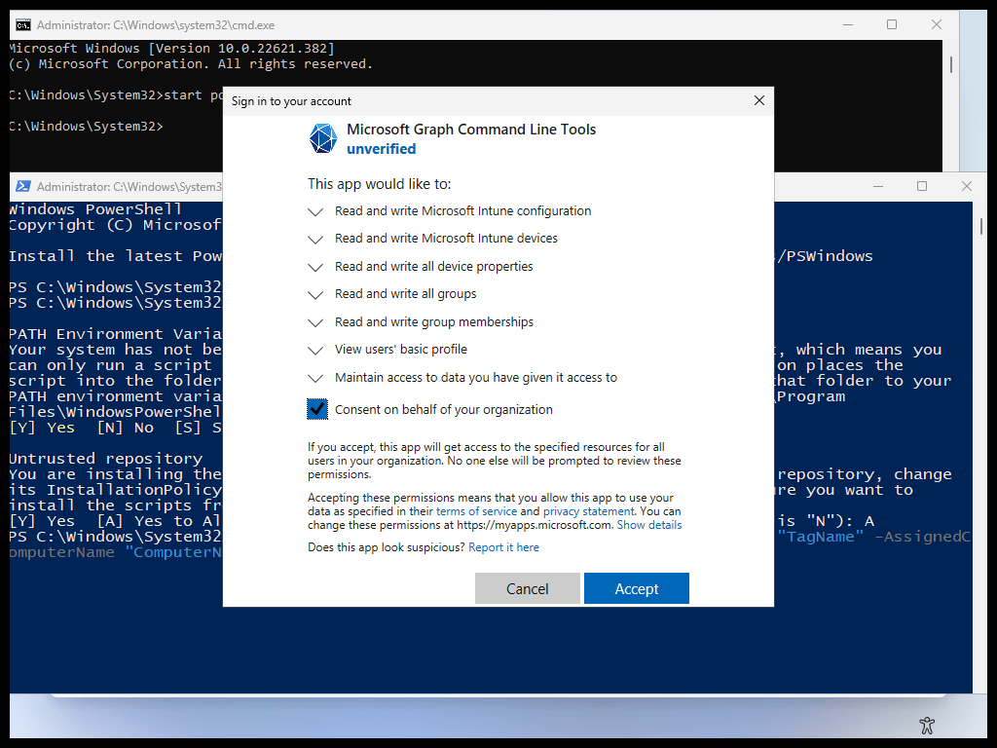This screenshot has height=748, width=997.
Task: Expand Read and write Microsoft Intune devices
Action: [314, 239]
